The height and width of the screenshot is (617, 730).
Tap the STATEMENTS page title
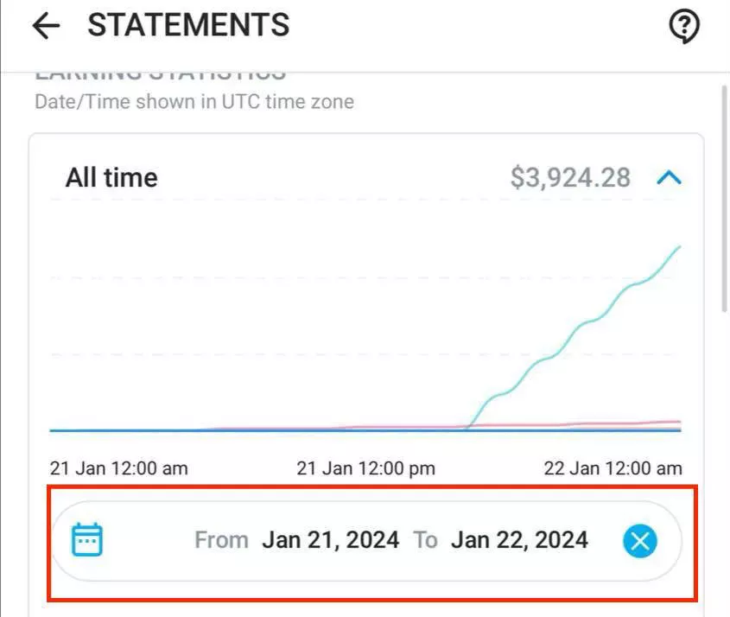[188, 26]
